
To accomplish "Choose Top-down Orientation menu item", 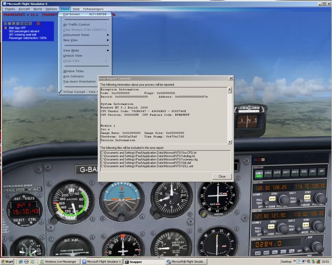I will click(79, 82).
